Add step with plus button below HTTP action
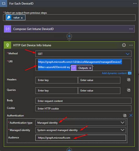The width and height of the screenshot is (139, 151). [x=69, y=150]
